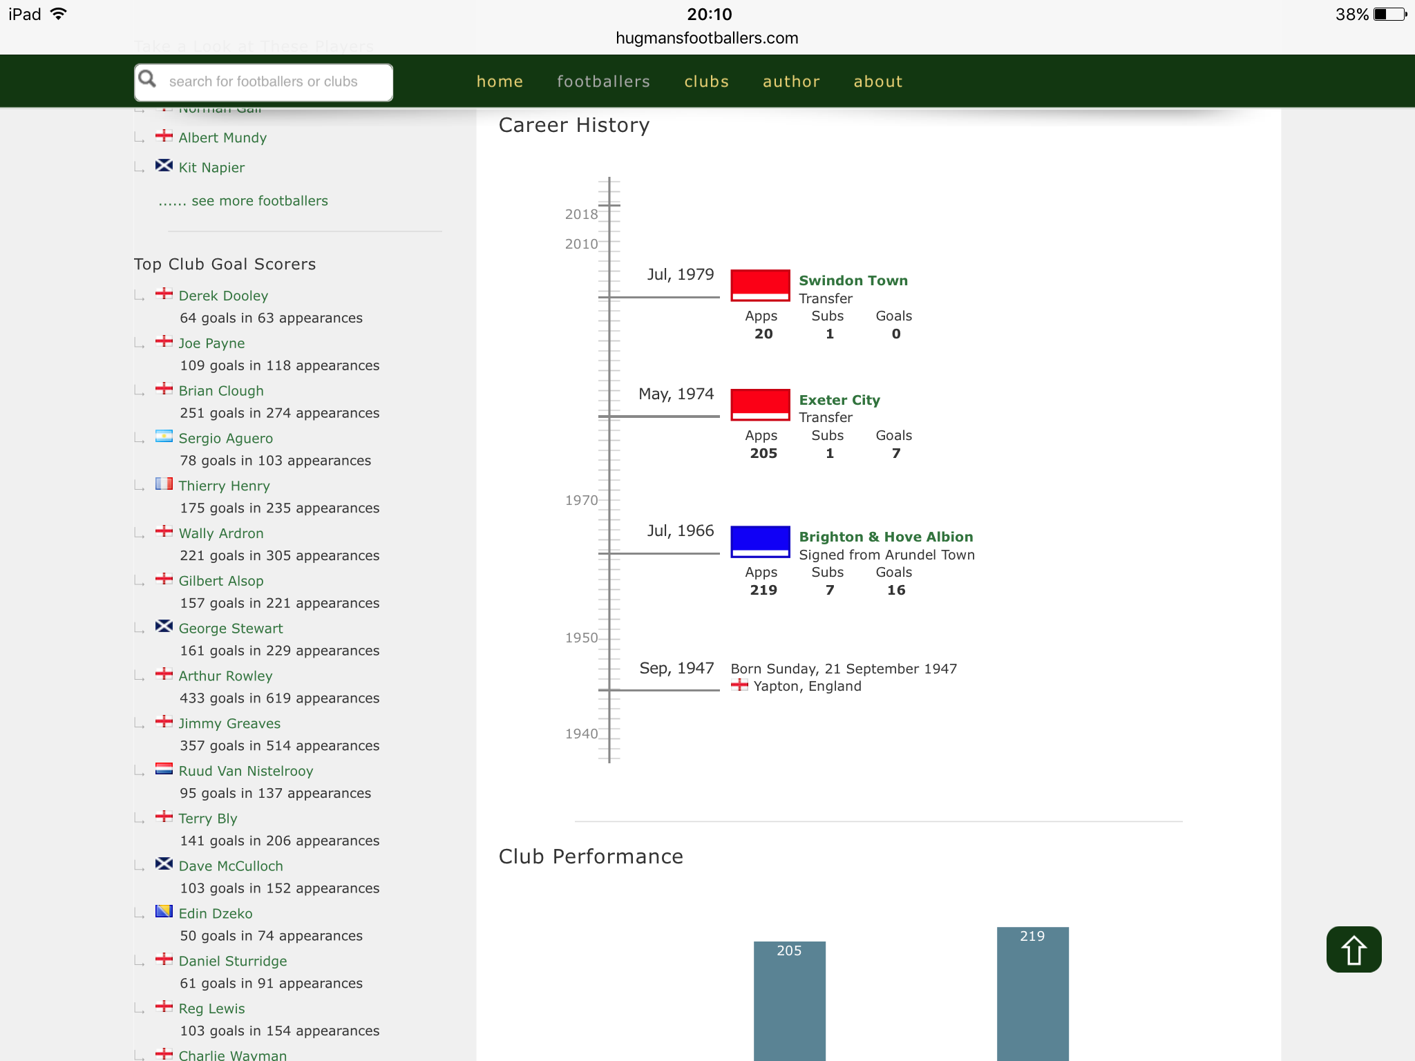Open Daniel Sturridge's page
1415x1061 pixels.
click(x=233, y=961)
